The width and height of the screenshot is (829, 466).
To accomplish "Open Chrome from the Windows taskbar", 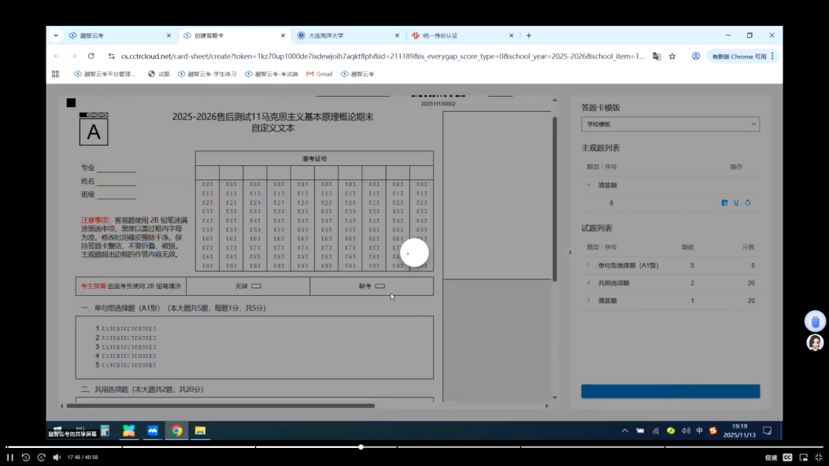I will click(177, 431).
